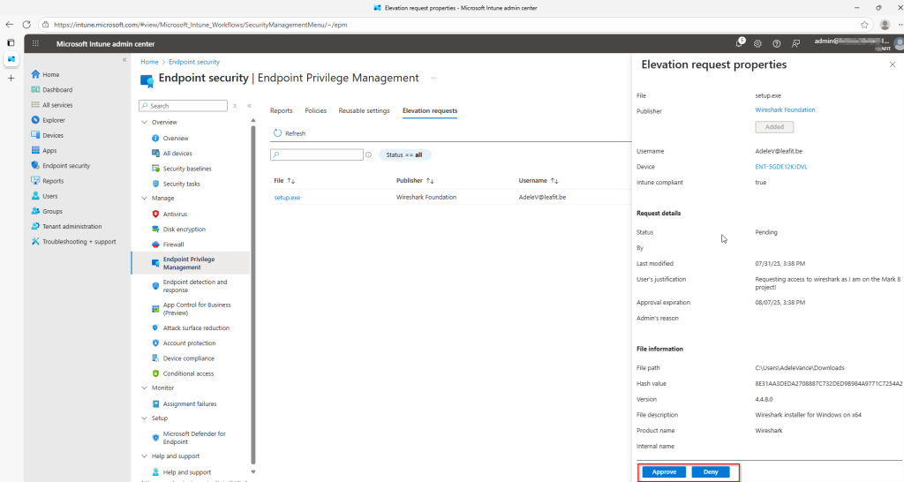Open Disk encryption under Manage

pos(184,229)
